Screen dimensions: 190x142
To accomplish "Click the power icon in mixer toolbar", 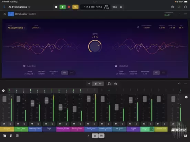I will (x=115, y=84).
